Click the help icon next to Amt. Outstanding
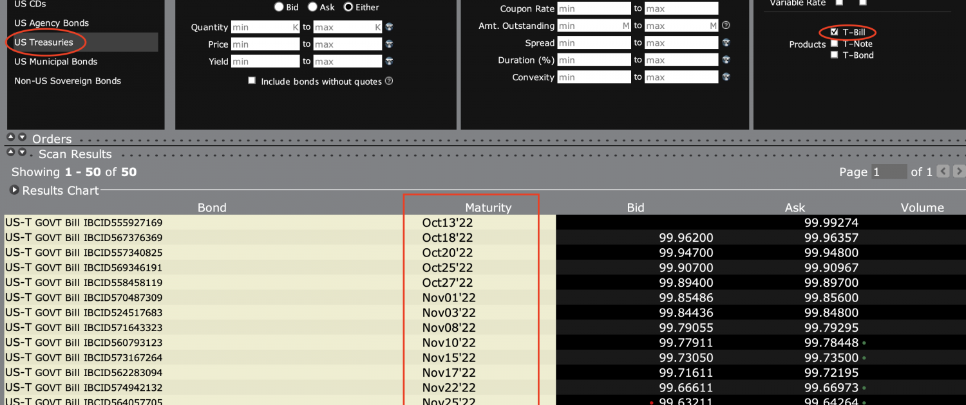The image size is (966, 405). point(726,26)
